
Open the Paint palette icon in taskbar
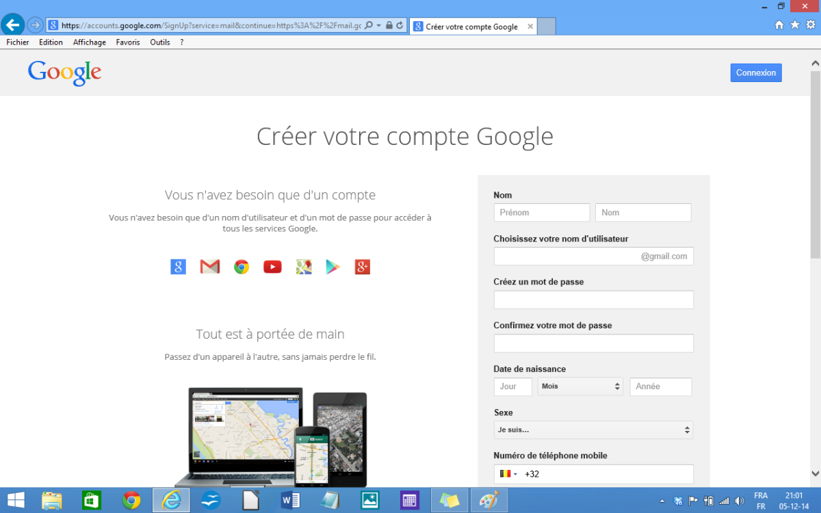coord(489,500)
